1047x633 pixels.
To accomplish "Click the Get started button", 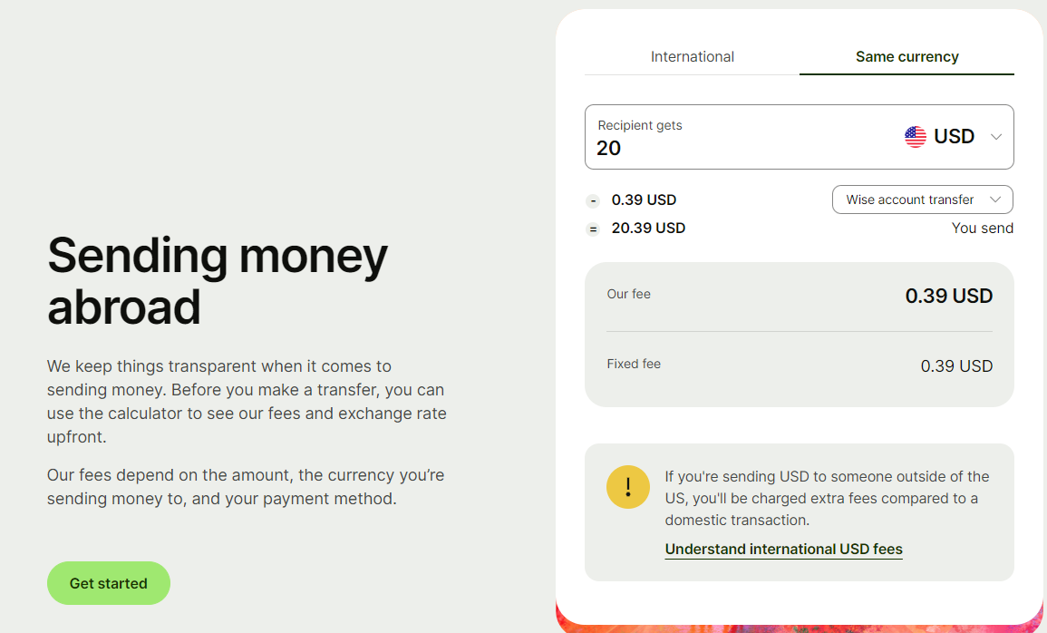I will pyautogui.click(x=108, y=583).
